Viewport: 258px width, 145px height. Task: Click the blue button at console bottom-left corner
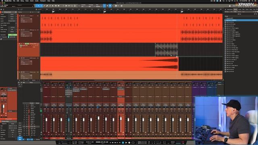[20, 139]
